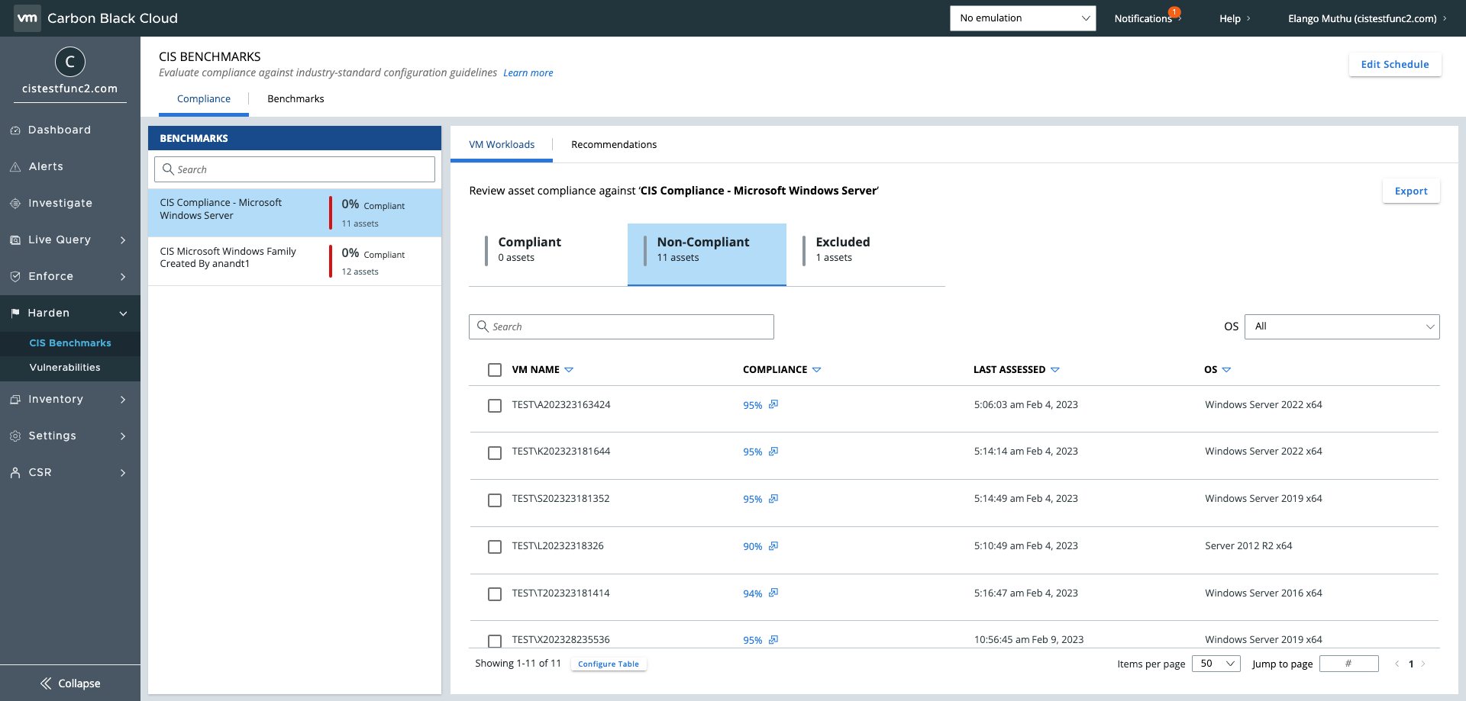Switch to the Recommendations tab
Viewport: 1466px width, 701px height.
[x=613, y=145]
